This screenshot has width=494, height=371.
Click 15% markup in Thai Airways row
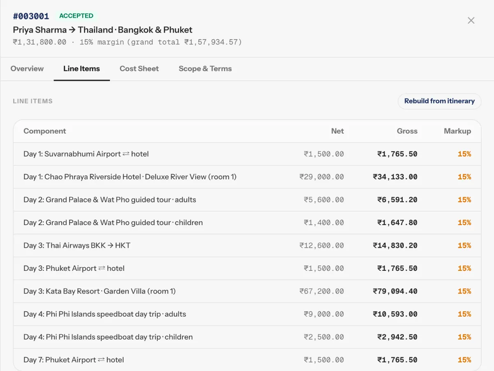click(464, 246)
